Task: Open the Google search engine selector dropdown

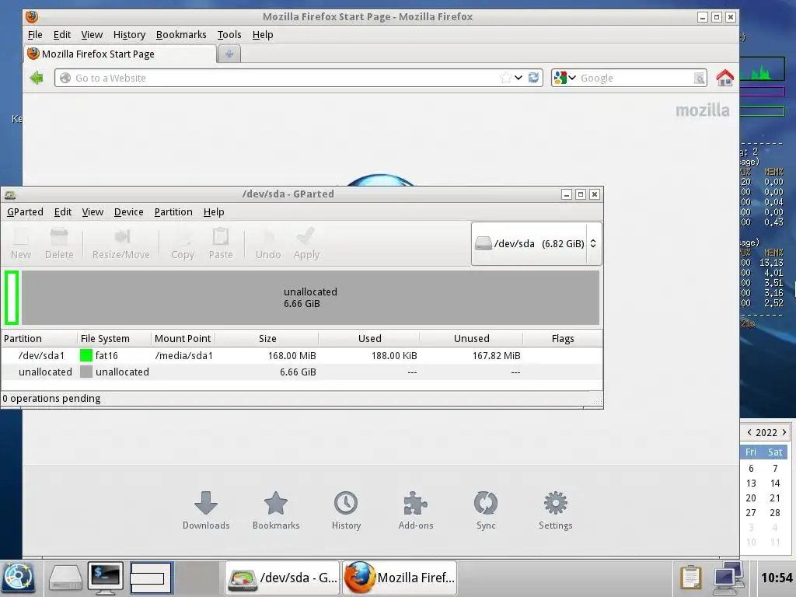Action: [565, 78]
